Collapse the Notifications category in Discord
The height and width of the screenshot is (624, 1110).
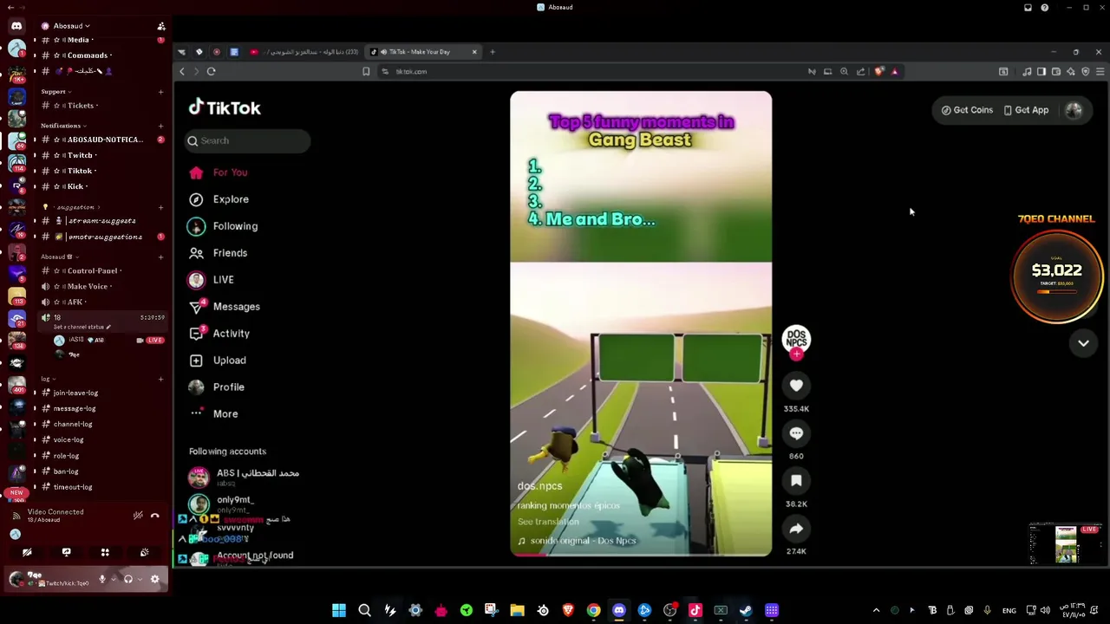[x=62, y=126]
